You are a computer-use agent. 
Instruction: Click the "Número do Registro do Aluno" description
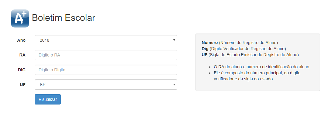click(x=248, y=42)
